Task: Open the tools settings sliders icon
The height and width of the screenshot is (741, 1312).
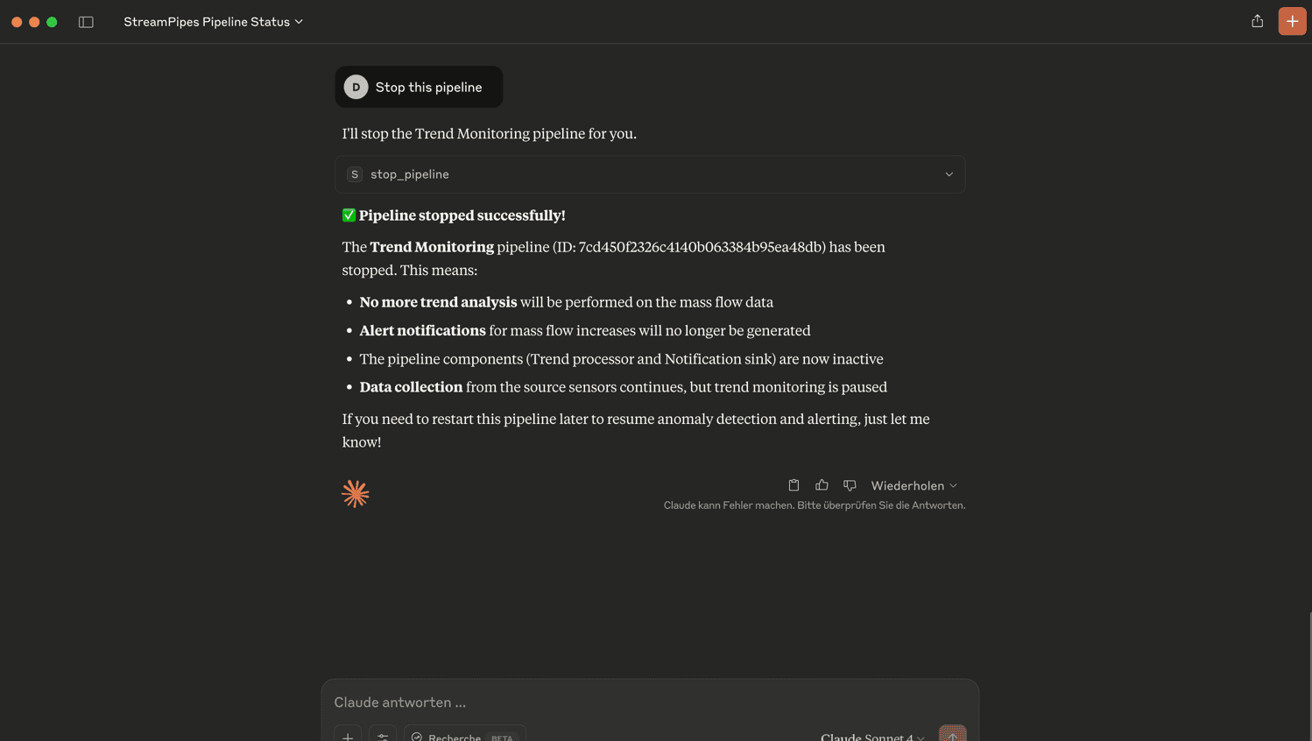Action: coord(383,736)
